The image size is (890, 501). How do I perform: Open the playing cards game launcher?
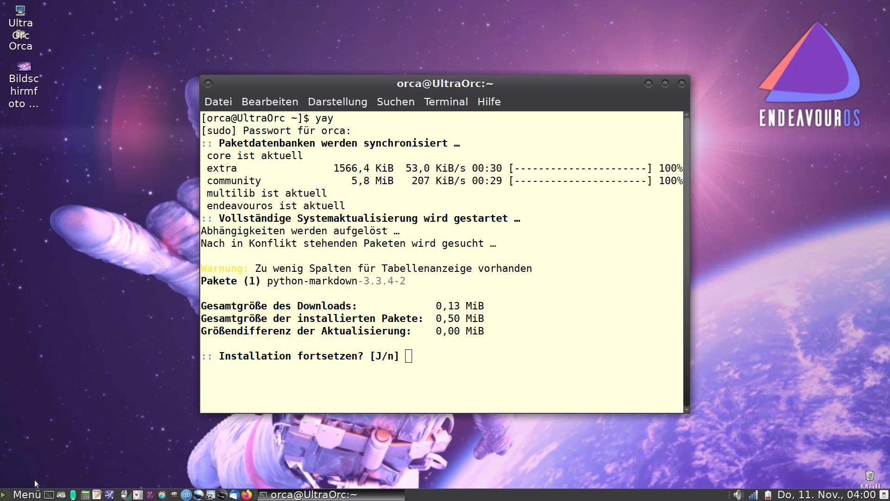click(x=138, y=495)
